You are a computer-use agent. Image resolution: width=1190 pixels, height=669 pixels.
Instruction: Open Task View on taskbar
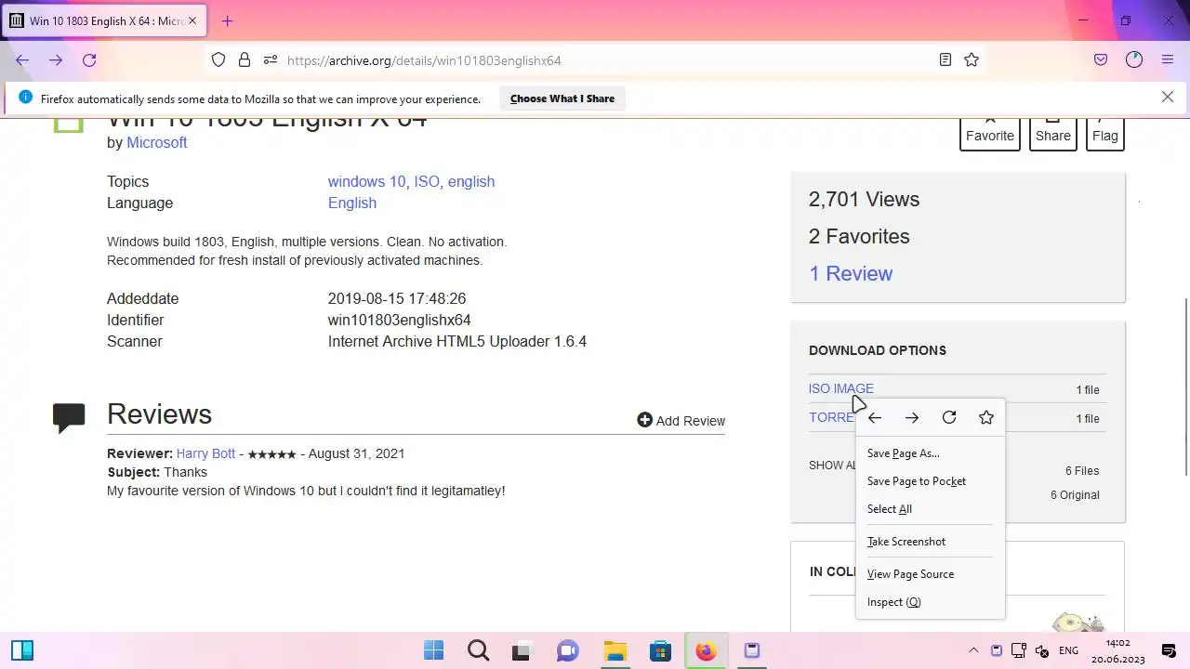coord(522,650)
